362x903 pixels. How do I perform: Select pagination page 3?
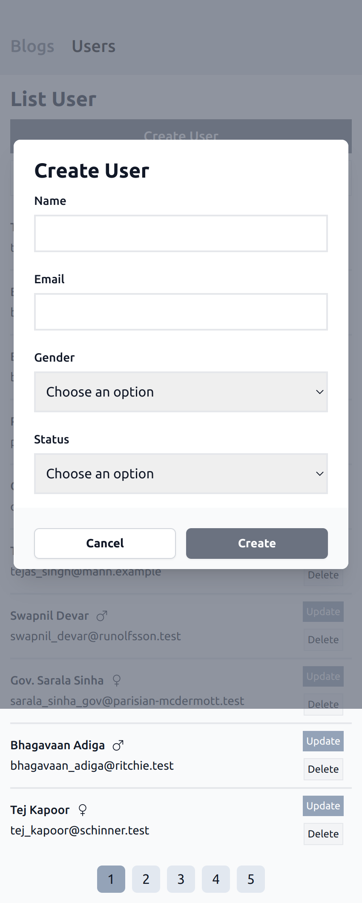point(181,879)
